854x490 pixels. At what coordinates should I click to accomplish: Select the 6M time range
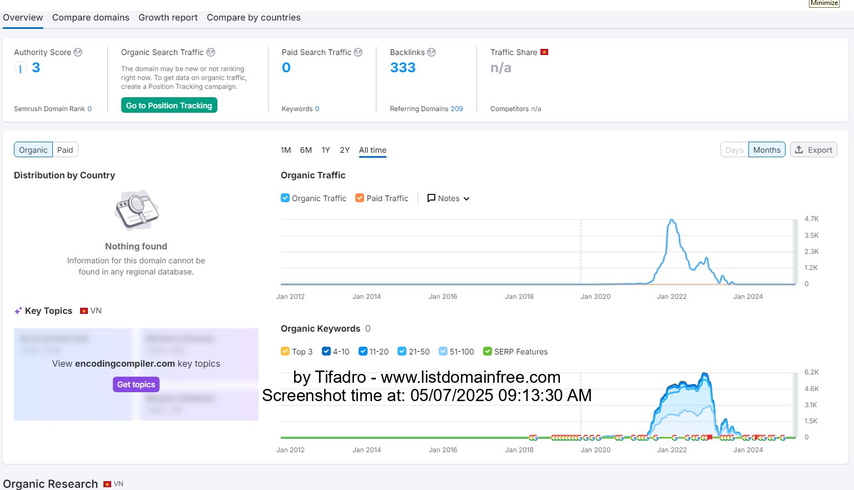[306, 150]
